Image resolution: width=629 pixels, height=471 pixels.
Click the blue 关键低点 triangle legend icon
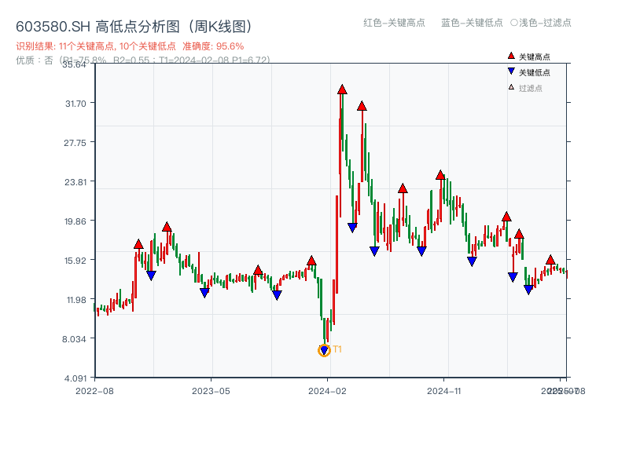(509, 69)
